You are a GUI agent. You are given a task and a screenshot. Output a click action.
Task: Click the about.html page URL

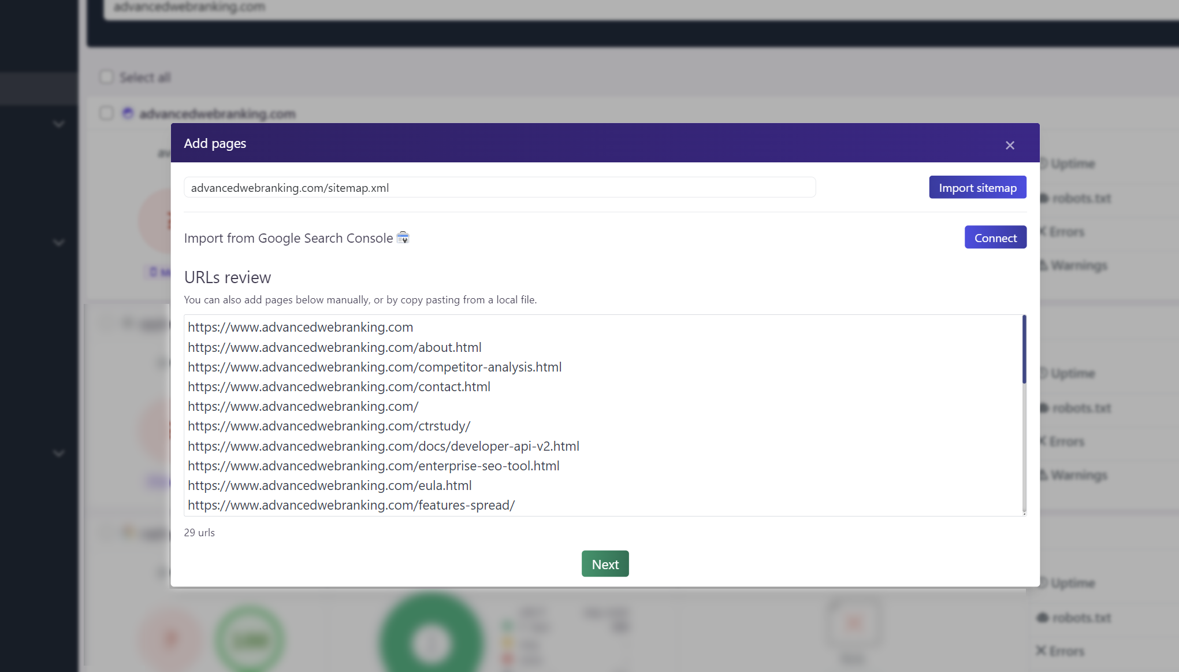[334, 347]
